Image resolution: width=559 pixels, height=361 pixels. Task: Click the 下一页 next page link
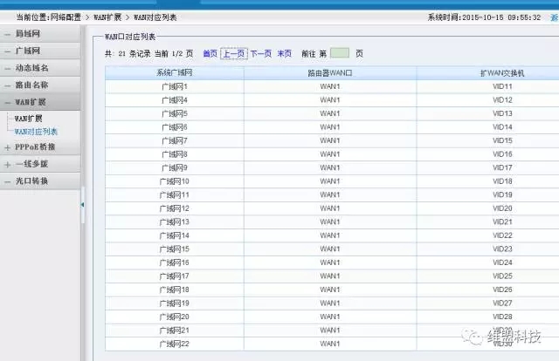(260, 53)
